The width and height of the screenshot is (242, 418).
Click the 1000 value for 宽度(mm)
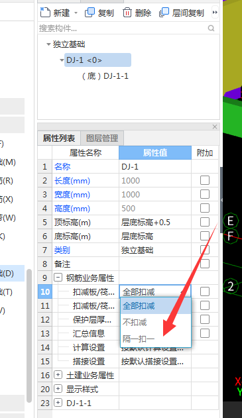tap(155, 194)
